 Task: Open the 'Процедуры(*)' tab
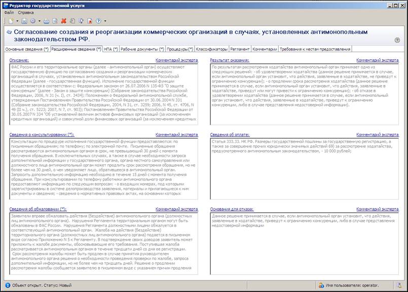pyautogui.click(x=180, y=49)
